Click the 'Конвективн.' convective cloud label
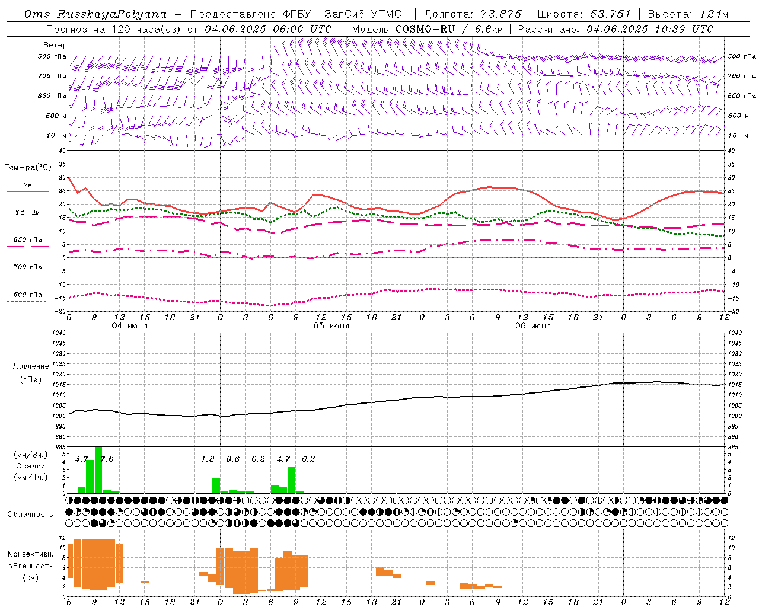The width and height of the screenshot is (759, 607). tap(31, 554)
